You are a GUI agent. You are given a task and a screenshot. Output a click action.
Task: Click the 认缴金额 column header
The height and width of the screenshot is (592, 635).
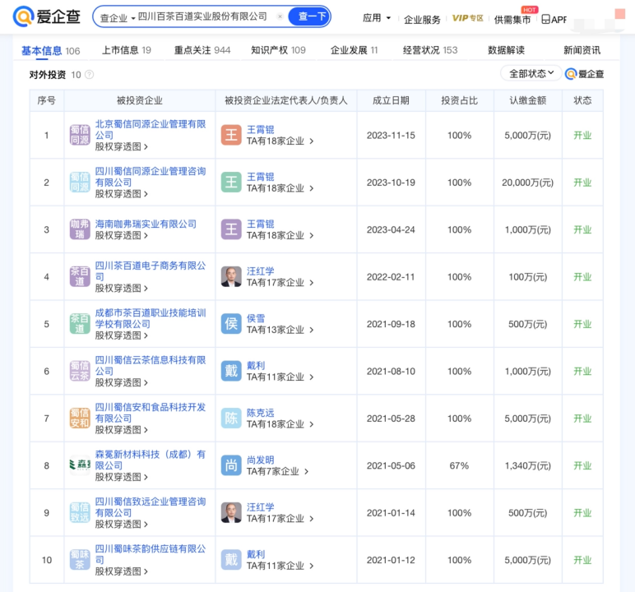tap(528, 100)
